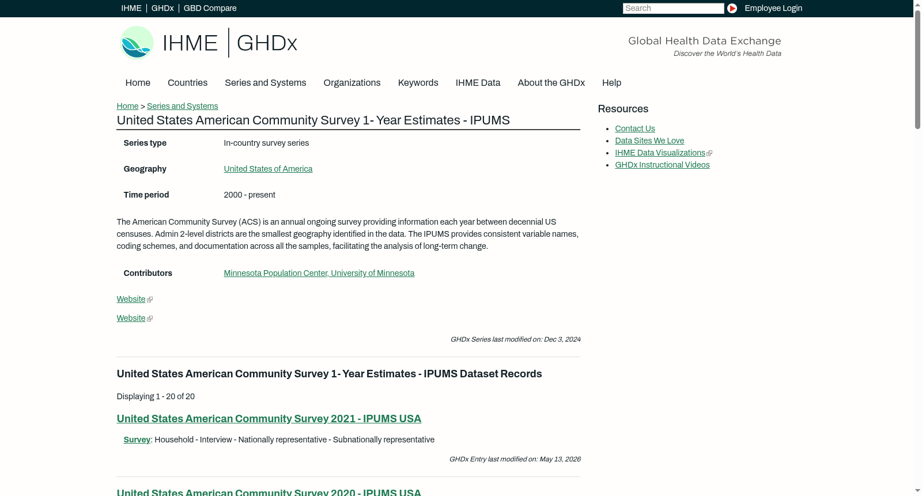Open the IHME Data navigation menu
The height and width of the screenshot is (496, 922).
pos(478,83)
